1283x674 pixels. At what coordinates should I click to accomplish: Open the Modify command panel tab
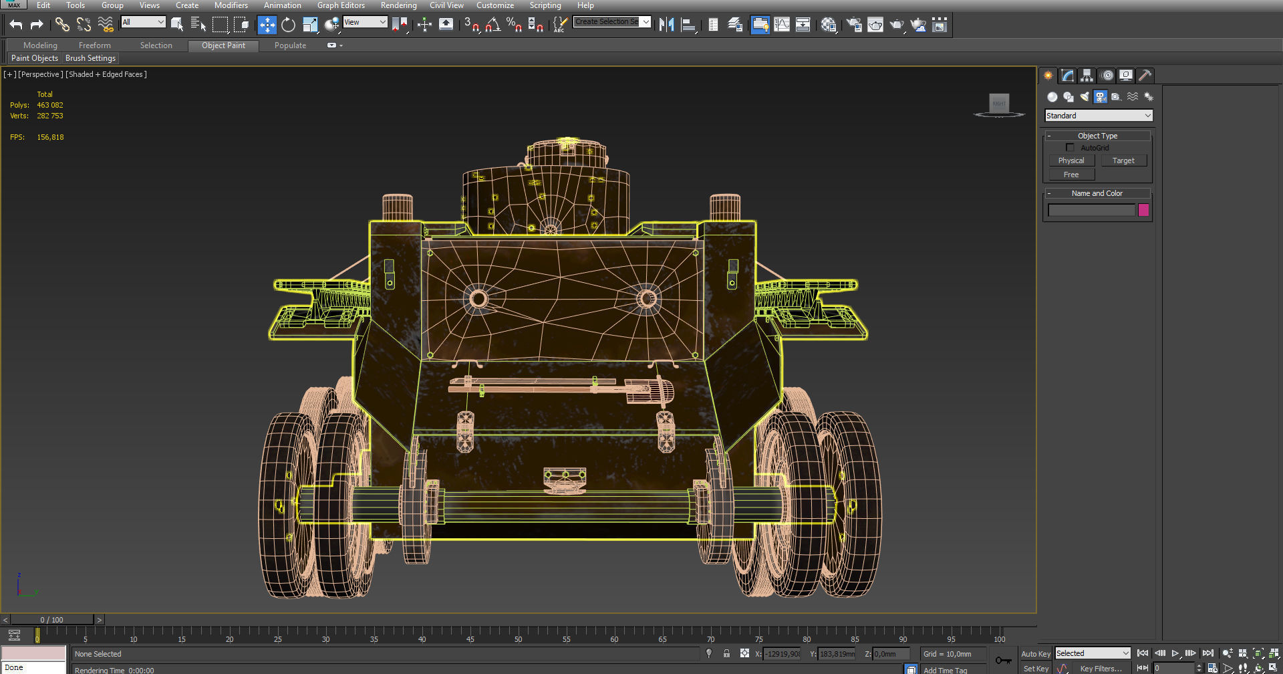pos(1068,76)
